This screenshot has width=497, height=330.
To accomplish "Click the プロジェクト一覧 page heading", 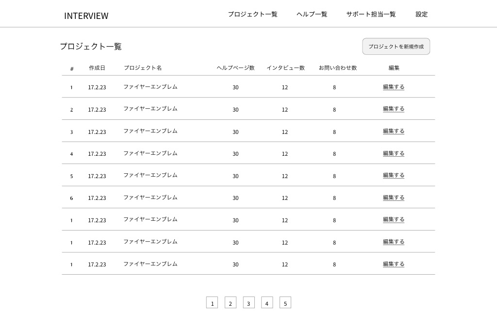I will 91,46.
